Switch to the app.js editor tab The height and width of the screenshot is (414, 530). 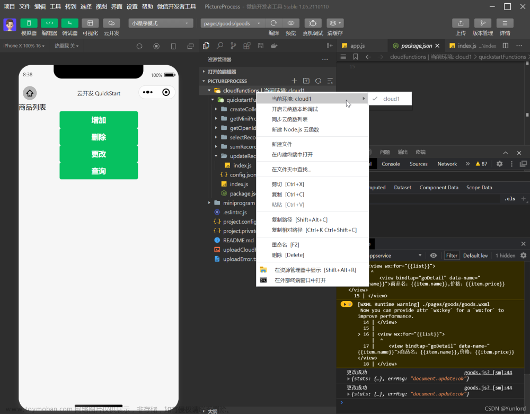[x=357, y=46]
